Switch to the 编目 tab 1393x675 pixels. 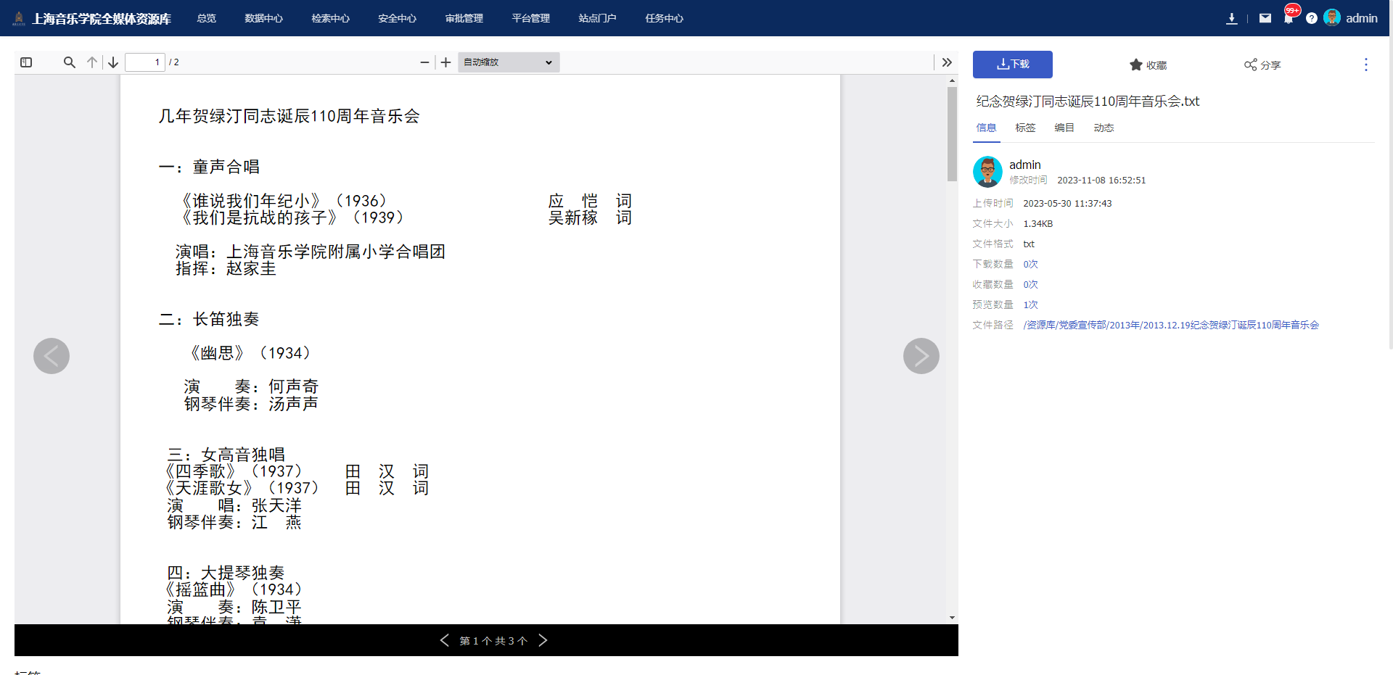(x=1064, y=128)
